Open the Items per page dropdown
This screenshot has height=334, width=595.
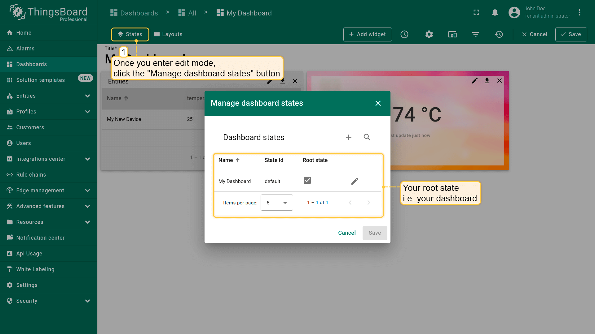[x=277, y=203]
